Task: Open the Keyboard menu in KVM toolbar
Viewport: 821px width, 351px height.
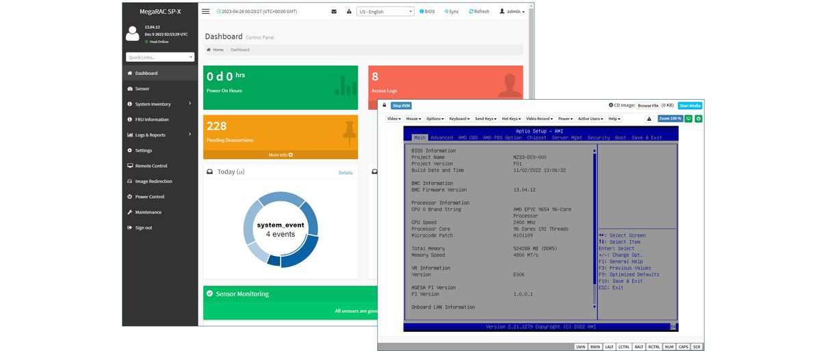Action: 459,119
